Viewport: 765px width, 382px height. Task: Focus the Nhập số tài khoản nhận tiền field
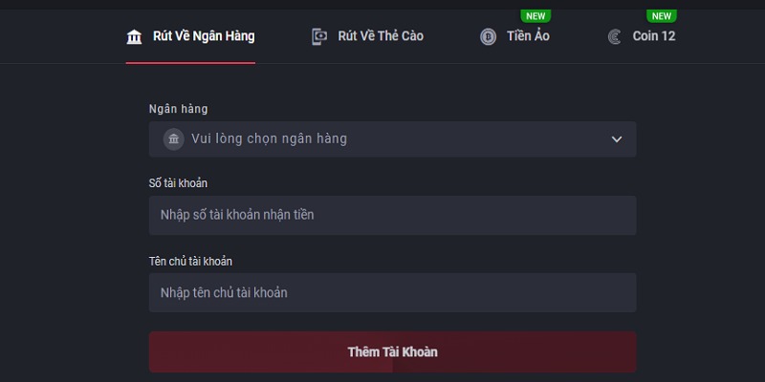pos(392,215)
